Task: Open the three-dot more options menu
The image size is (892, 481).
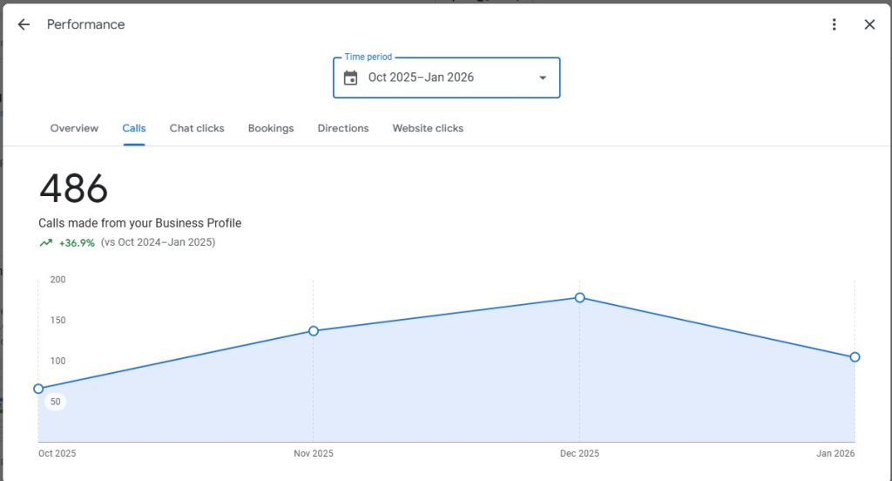Action: point(834,24)
